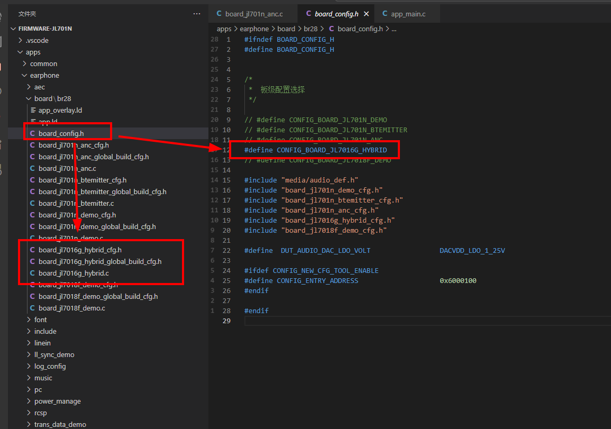Click the earphone breadcrumb segment
This screenshot has width=611, height=429.
pyautogui.click(x=254, y=29)
